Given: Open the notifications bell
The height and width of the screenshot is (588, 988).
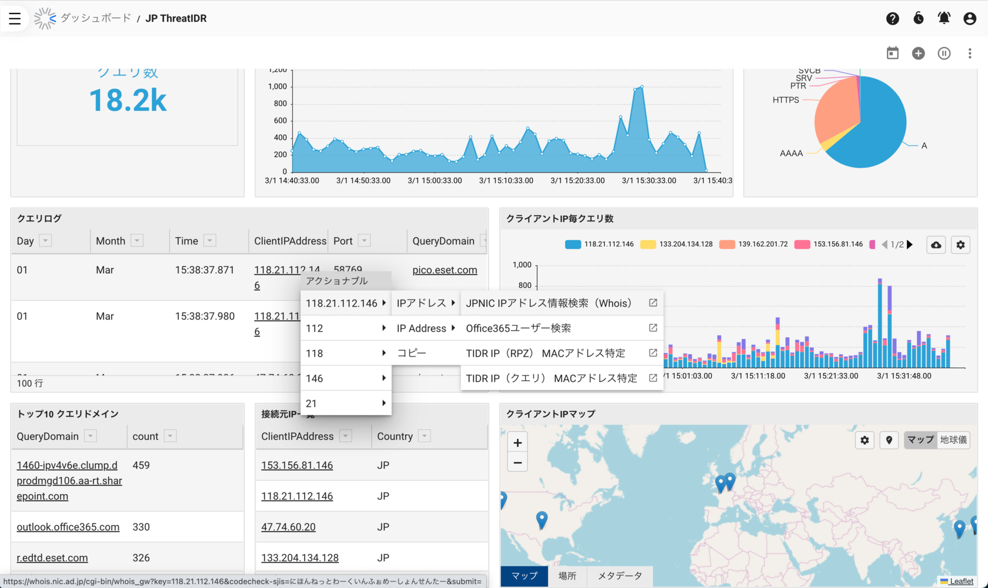Looking at the screenshot, I should tap(944, 18).
